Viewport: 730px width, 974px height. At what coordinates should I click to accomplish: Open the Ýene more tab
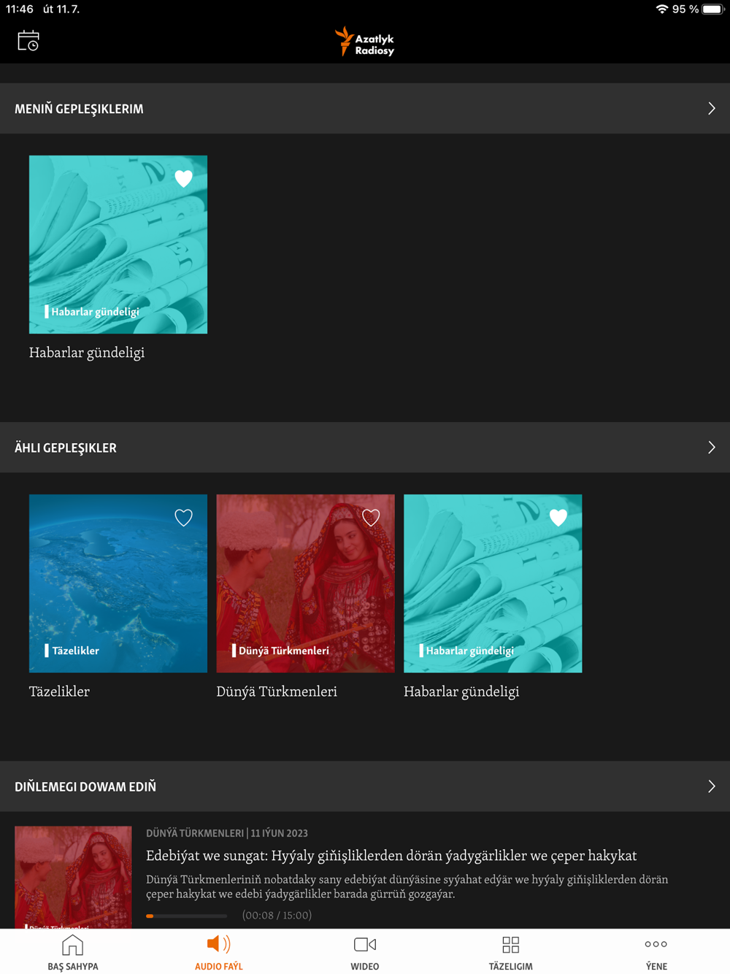[x=656, y=952]
